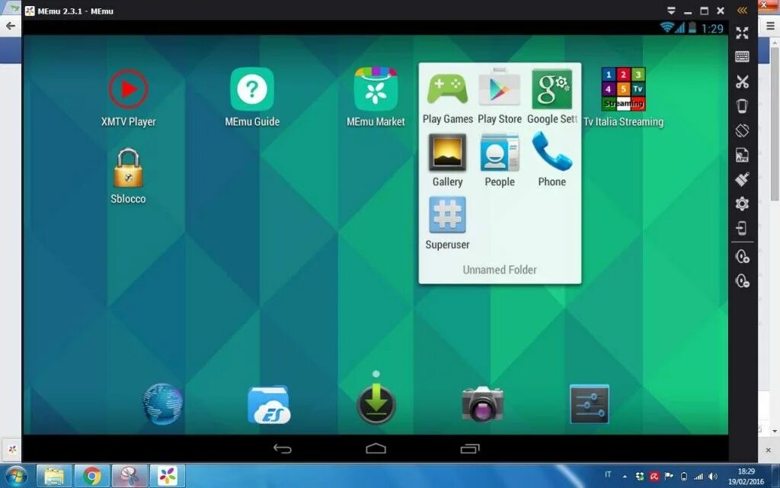Open the MEmu title bar dropdown menu
This screenshot has width=780, height=488.
coord(671,11)
